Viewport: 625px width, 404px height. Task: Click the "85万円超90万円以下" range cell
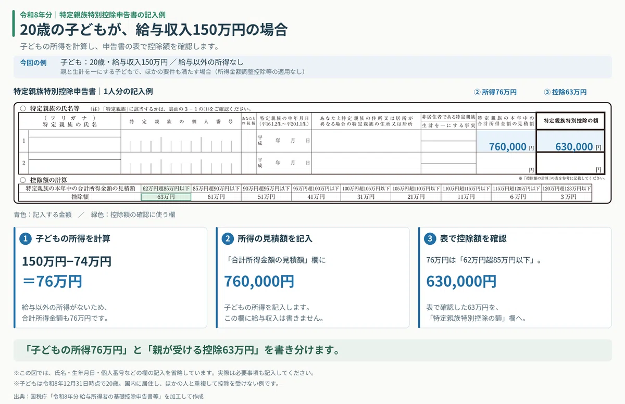216,188
